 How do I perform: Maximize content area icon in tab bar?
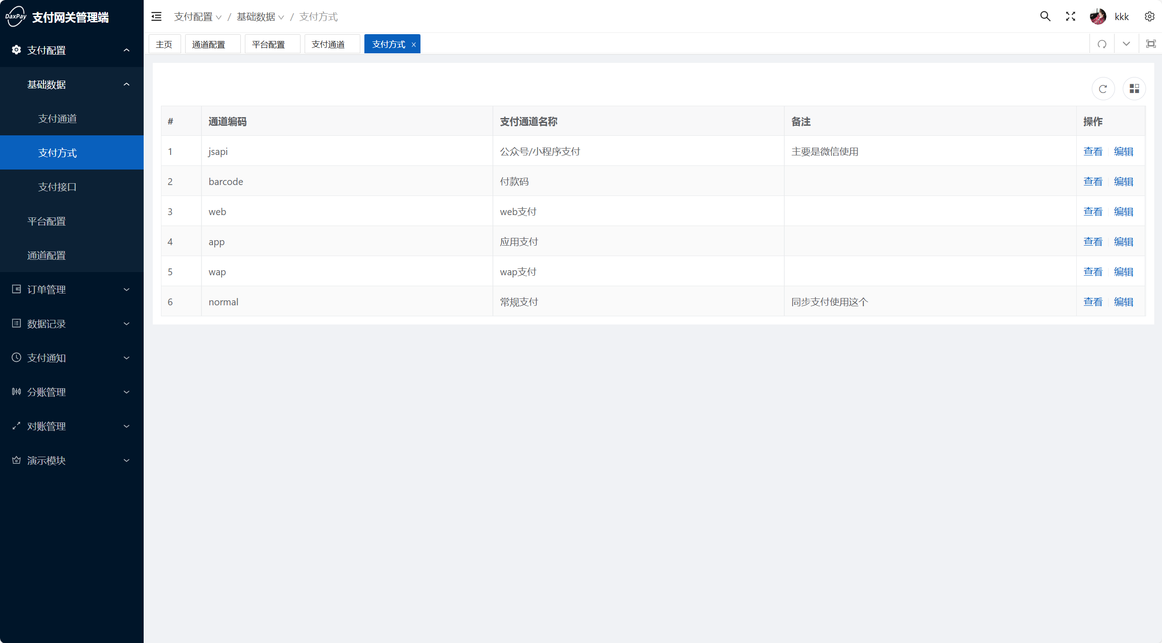tap(1151, 44)
